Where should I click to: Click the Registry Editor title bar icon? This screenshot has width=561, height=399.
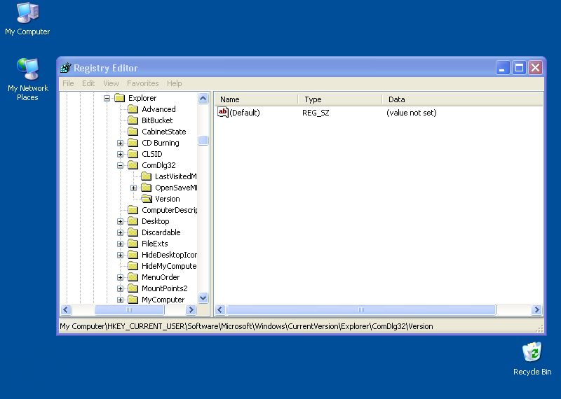pyautogui.click(x=66, y=67)
